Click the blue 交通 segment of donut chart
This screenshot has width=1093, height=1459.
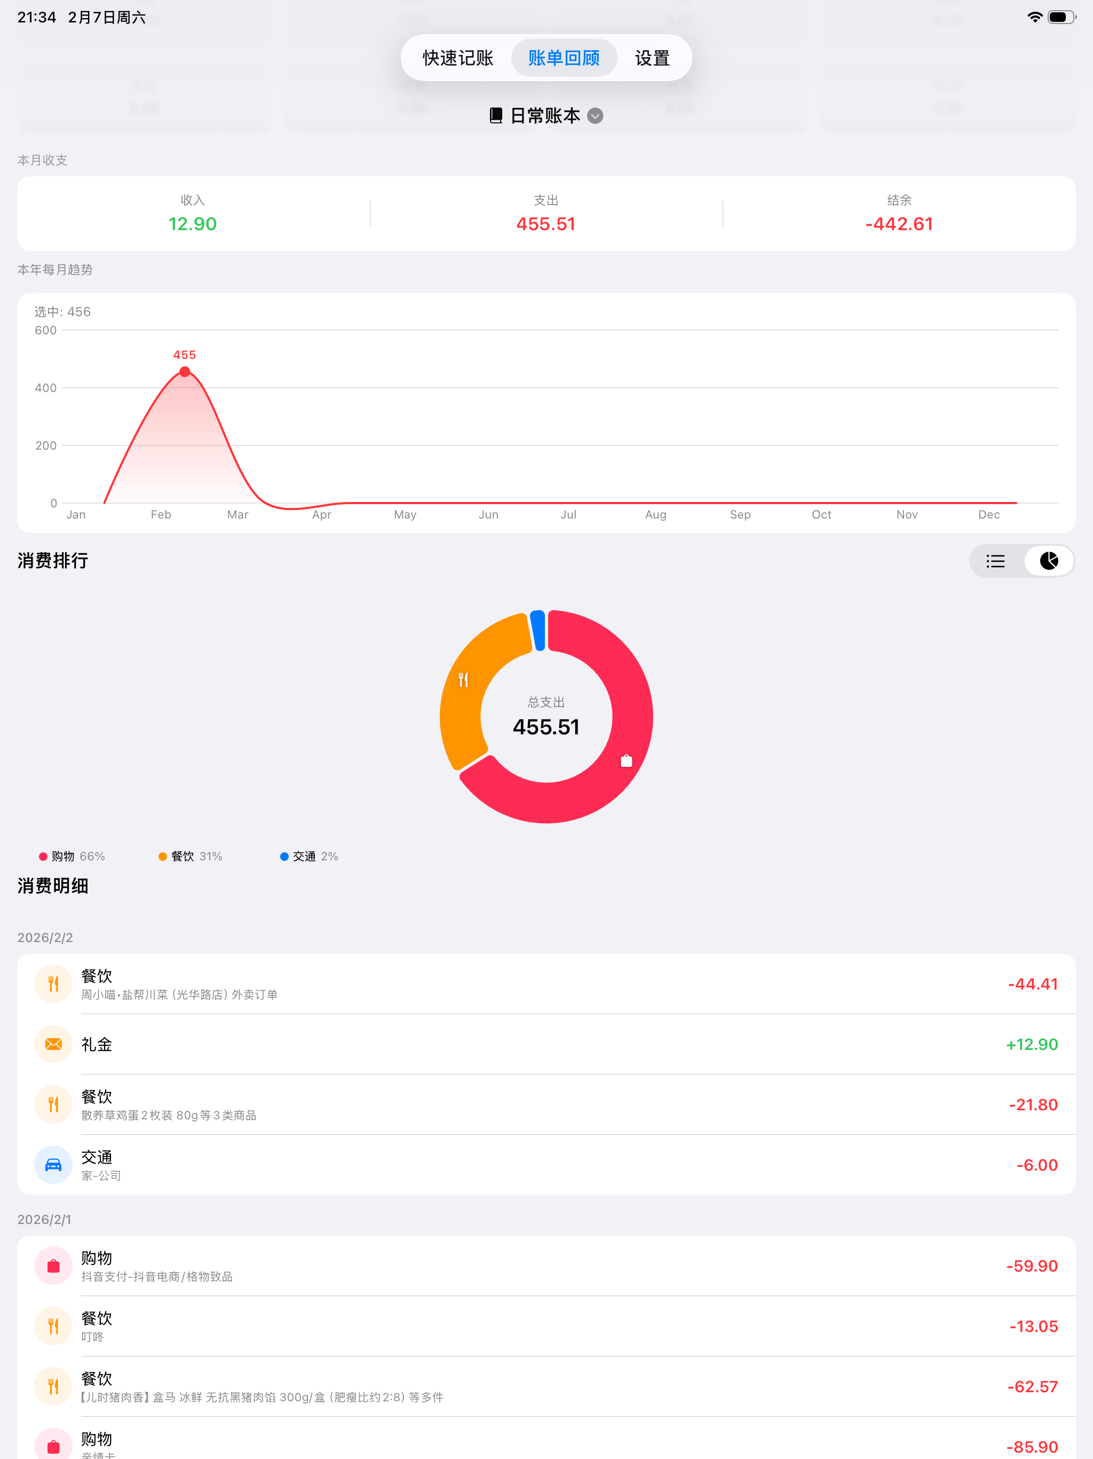538,631
